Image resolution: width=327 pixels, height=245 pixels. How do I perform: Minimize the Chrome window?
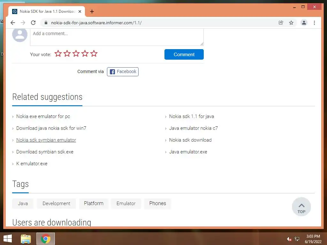(294, 7)
